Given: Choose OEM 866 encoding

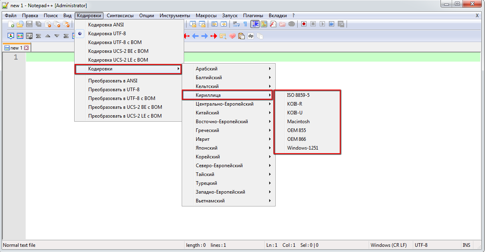Looking at the screenshot, I should [307, 139].
